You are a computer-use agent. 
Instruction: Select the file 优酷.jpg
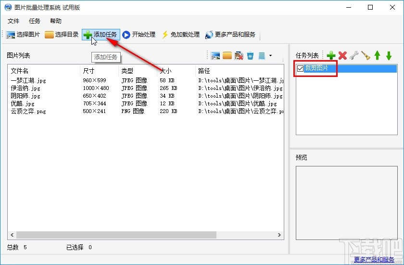[x=23, y=103]
